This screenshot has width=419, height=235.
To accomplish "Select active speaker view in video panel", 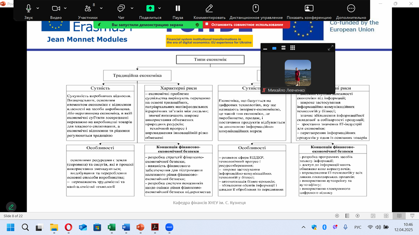I will point(274,48).
